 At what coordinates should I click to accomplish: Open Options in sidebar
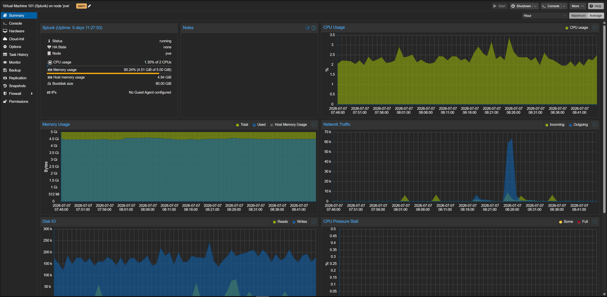point(19,47)
